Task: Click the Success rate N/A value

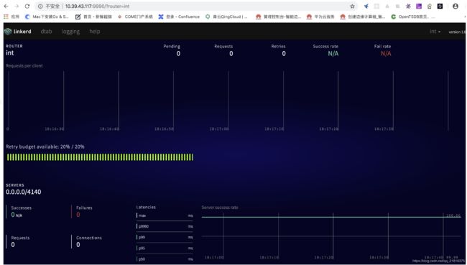Action: tap(333, 54)
